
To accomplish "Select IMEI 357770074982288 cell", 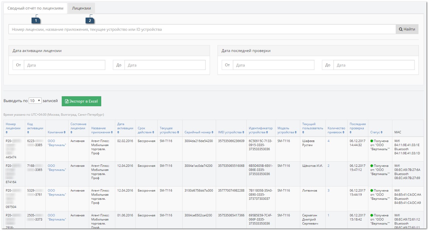I will 231,191.
